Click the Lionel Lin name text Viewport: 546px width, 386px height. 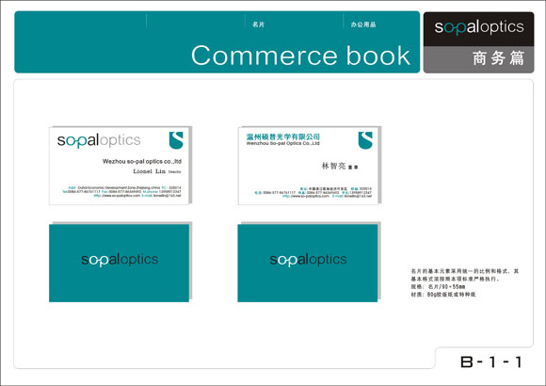[x=149, y=171]
